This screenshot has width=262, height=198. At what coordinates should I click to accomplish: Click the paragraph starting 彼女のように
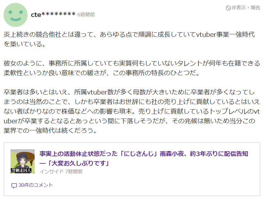132,68
